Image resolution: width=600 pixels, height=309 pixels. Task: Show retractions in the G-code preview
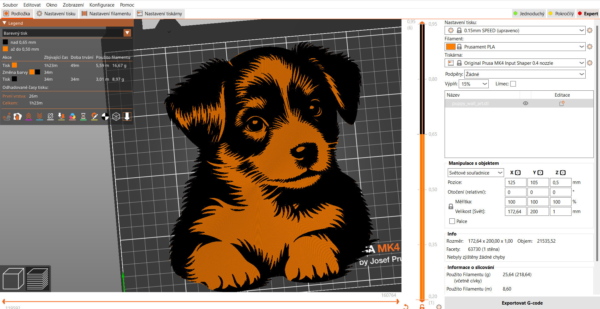[x=28, y=116]
